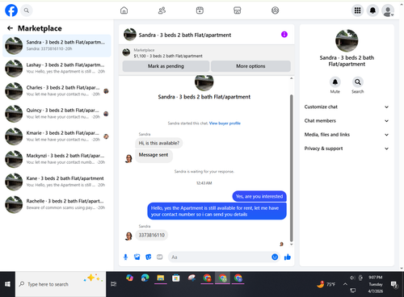Viewport: 404px width, 297px height.
Task: Open the Mackynzi conversation
Action: coord(57,159)
